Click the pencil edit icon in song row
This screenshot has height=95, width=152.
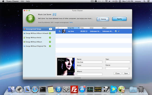[119, 31]
